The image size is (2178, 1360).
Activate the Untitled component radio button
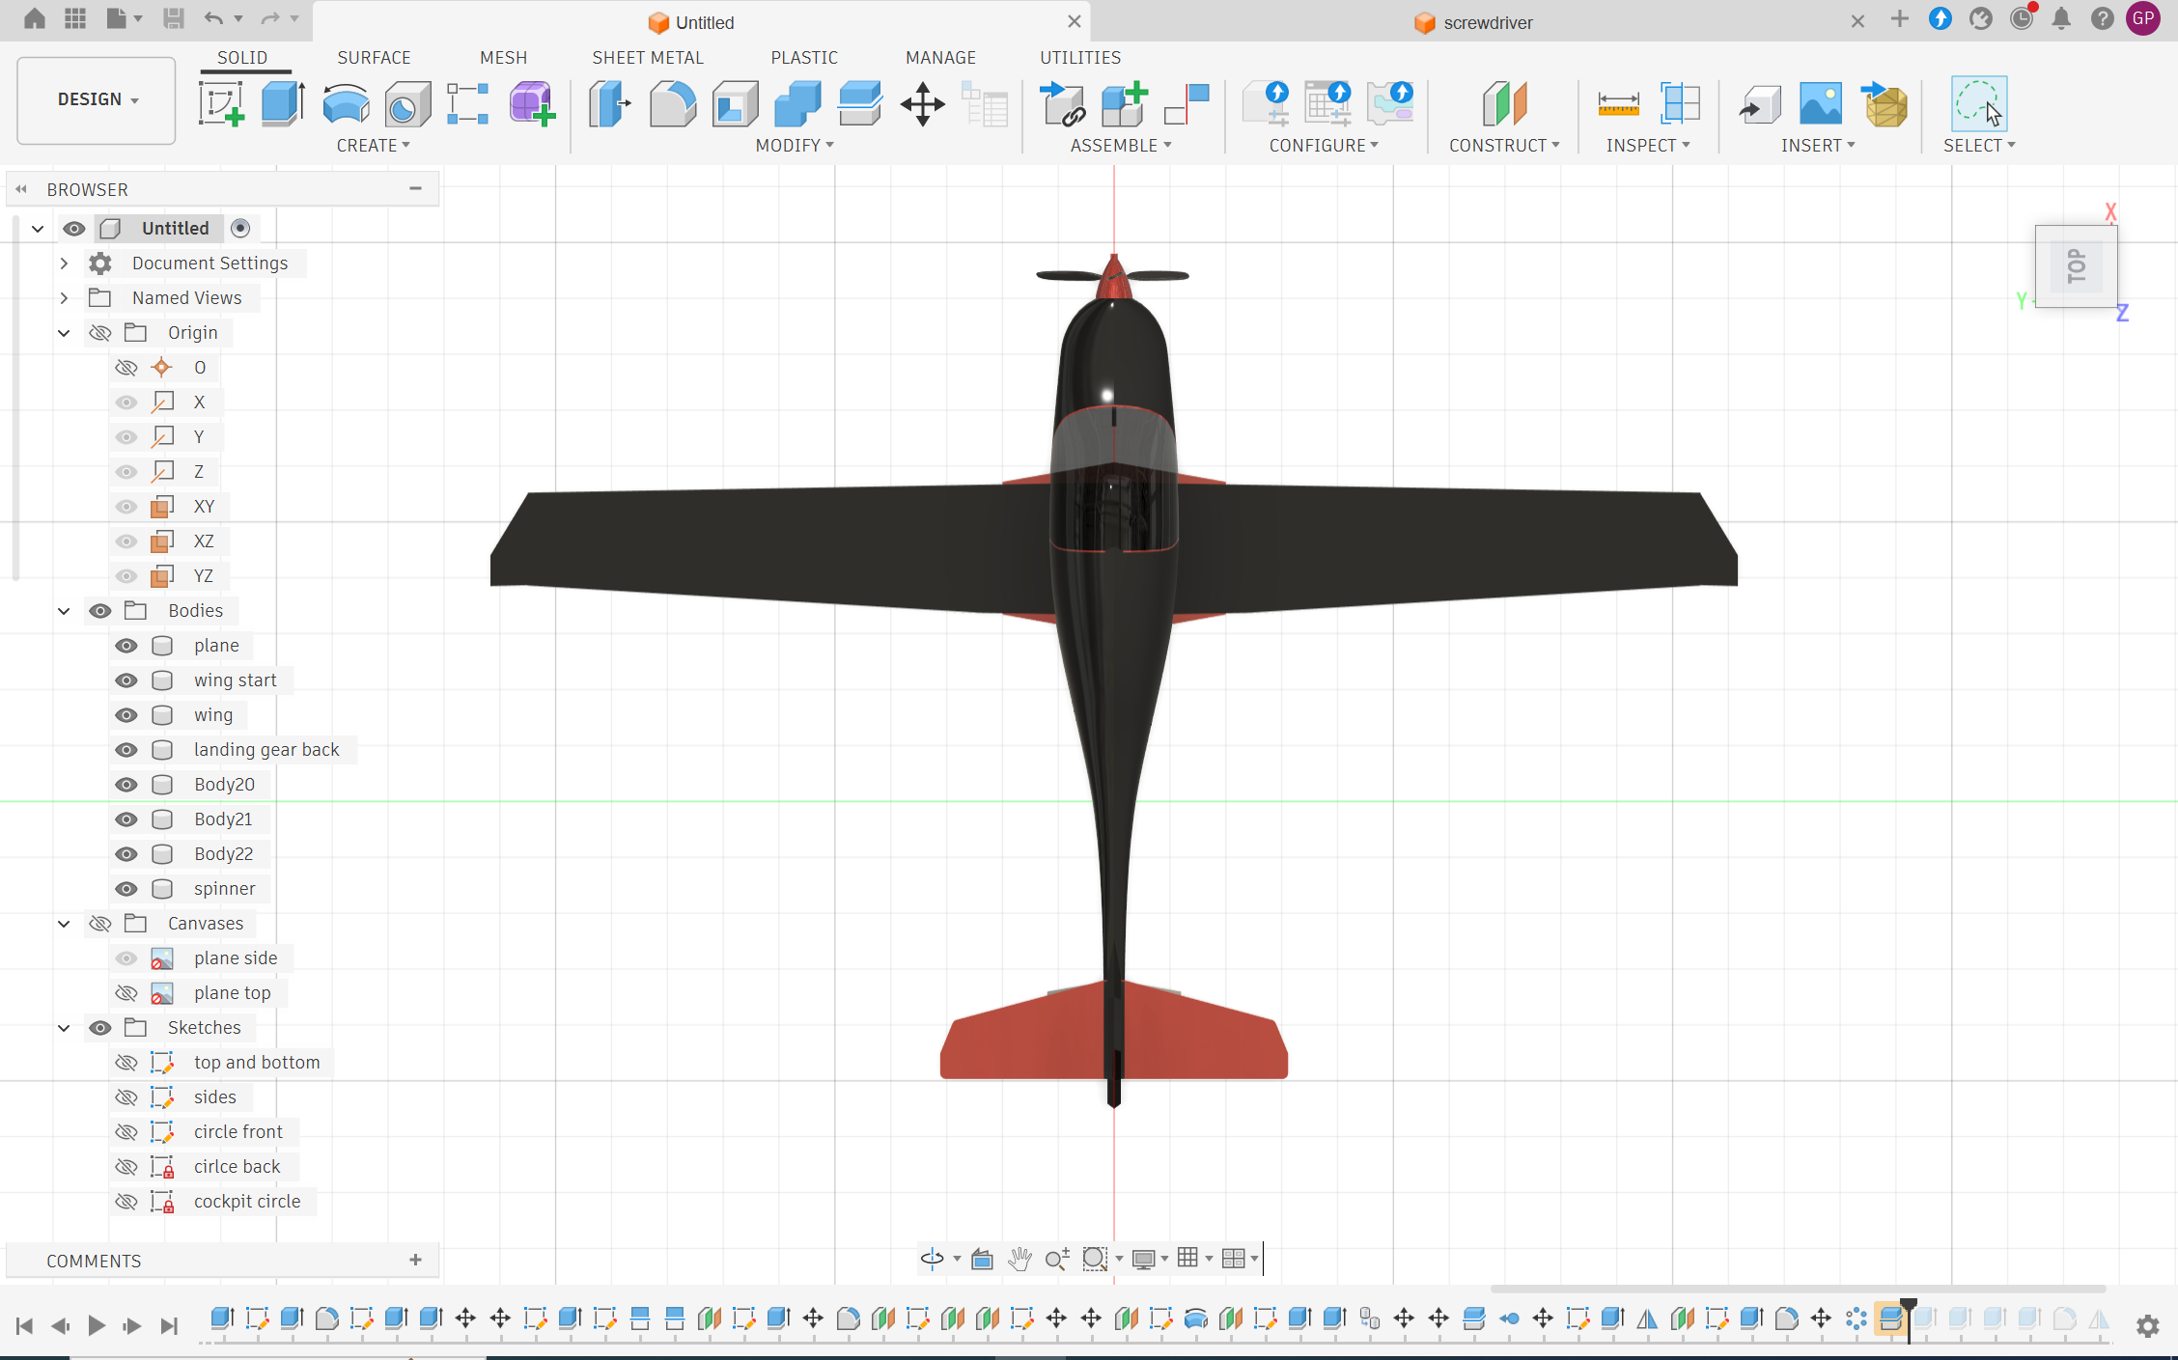(240, 228)
